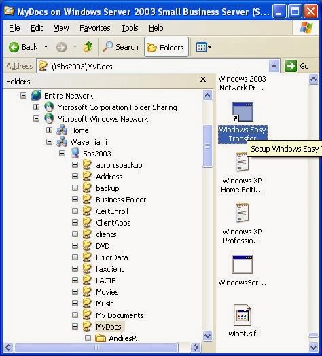The height and width of the screenshot is (356, 322).
Task: Click the folder tree horizontal scrollbar thumb
Action: point(96,347)
